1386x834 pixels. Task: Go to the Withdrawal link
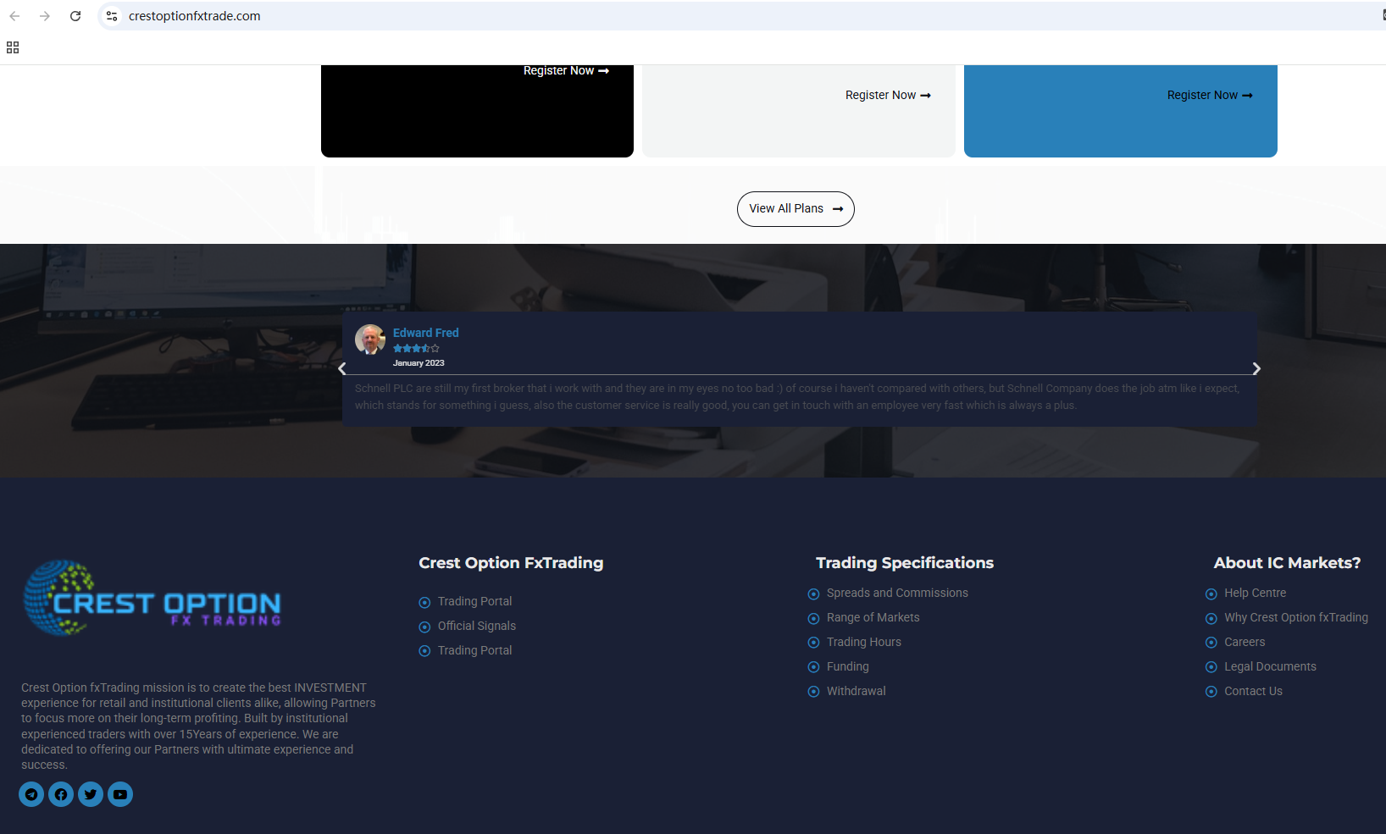coord(857,691)
